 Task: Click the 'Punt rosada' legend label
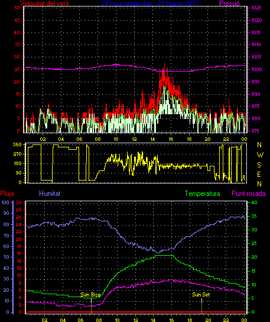point(249,194)
